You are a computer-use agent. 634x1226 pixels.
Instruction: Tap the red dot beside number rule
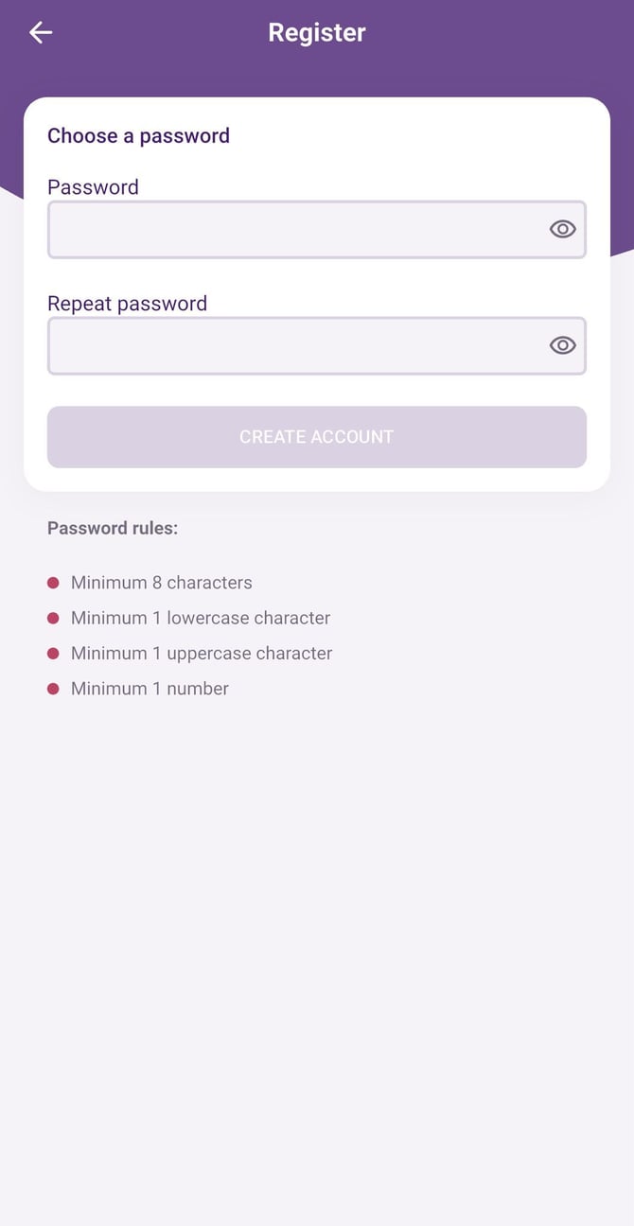[x=53, y=689]
